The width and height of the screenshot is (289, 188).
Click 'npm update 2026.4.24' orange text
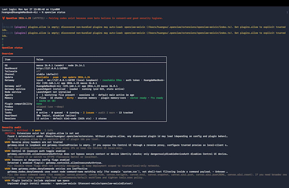[76, 77]
